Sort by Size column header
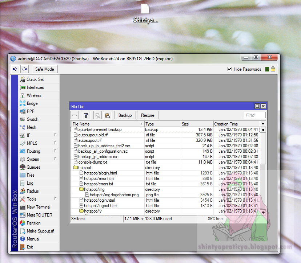This screenshot has height=263, width=301. (197, 124)
